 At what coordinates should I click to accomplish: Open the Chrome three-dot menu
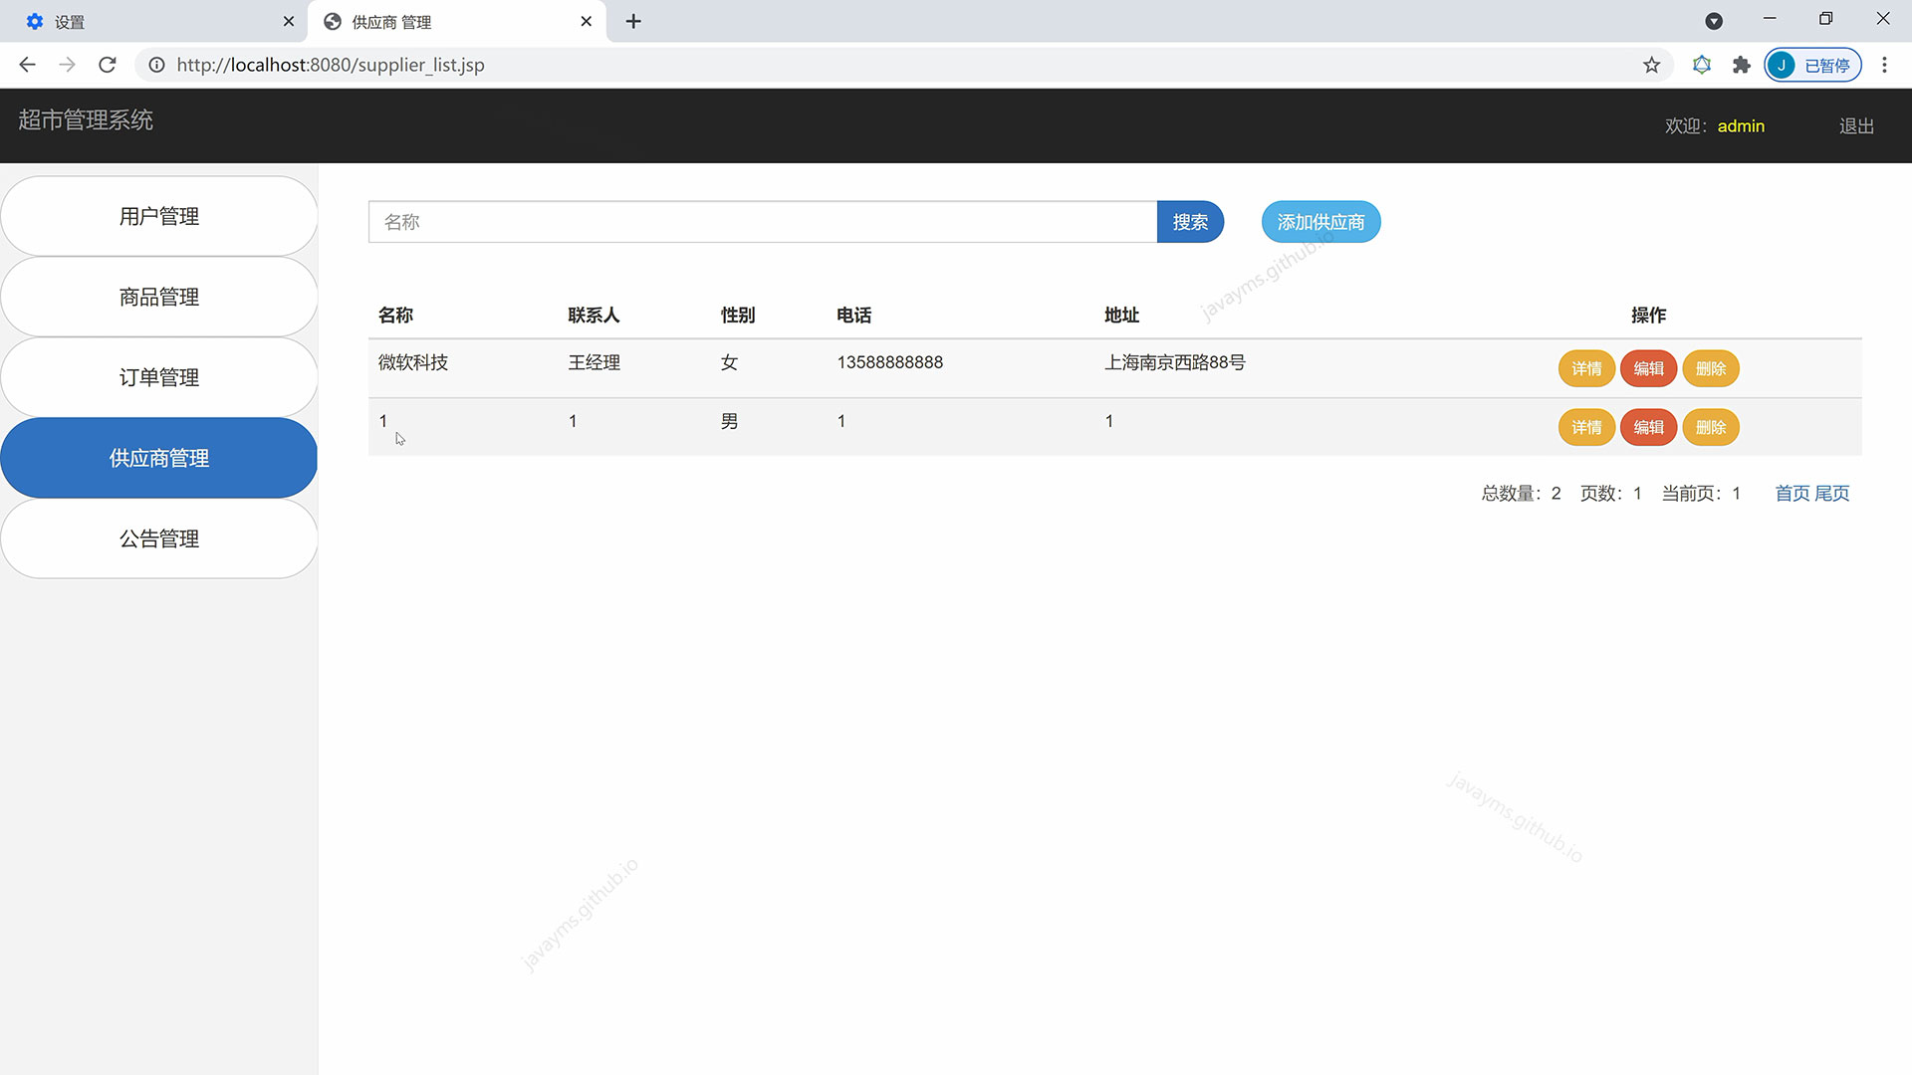click(x=1884, y=65)
